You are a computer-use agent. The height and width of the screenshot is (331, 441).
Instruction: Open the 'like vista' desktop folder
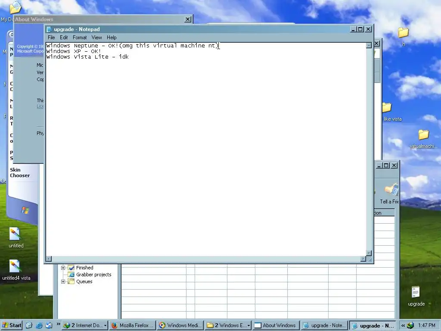point(387,108)
